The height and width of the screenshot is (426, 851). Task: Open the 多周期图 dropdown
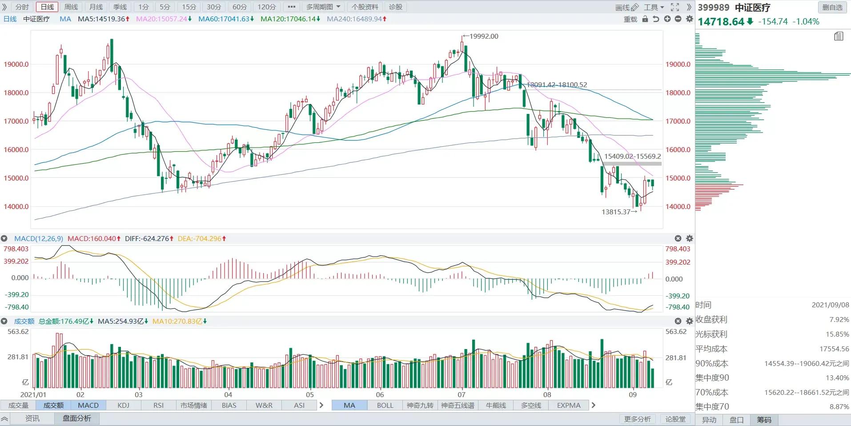click(x=323, y=7)
